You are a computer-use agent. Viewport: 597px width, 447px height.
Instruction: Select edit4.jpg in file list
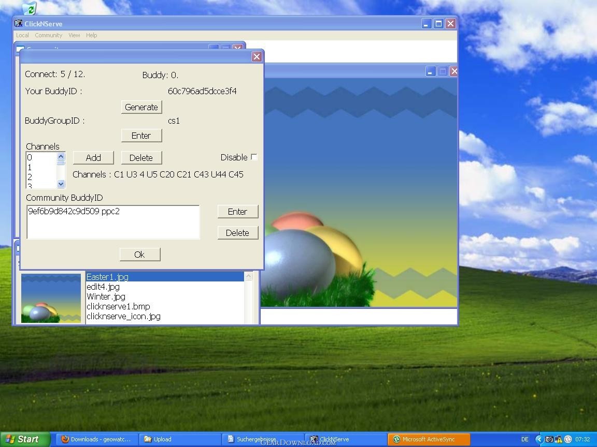click(x=165, y=287)
